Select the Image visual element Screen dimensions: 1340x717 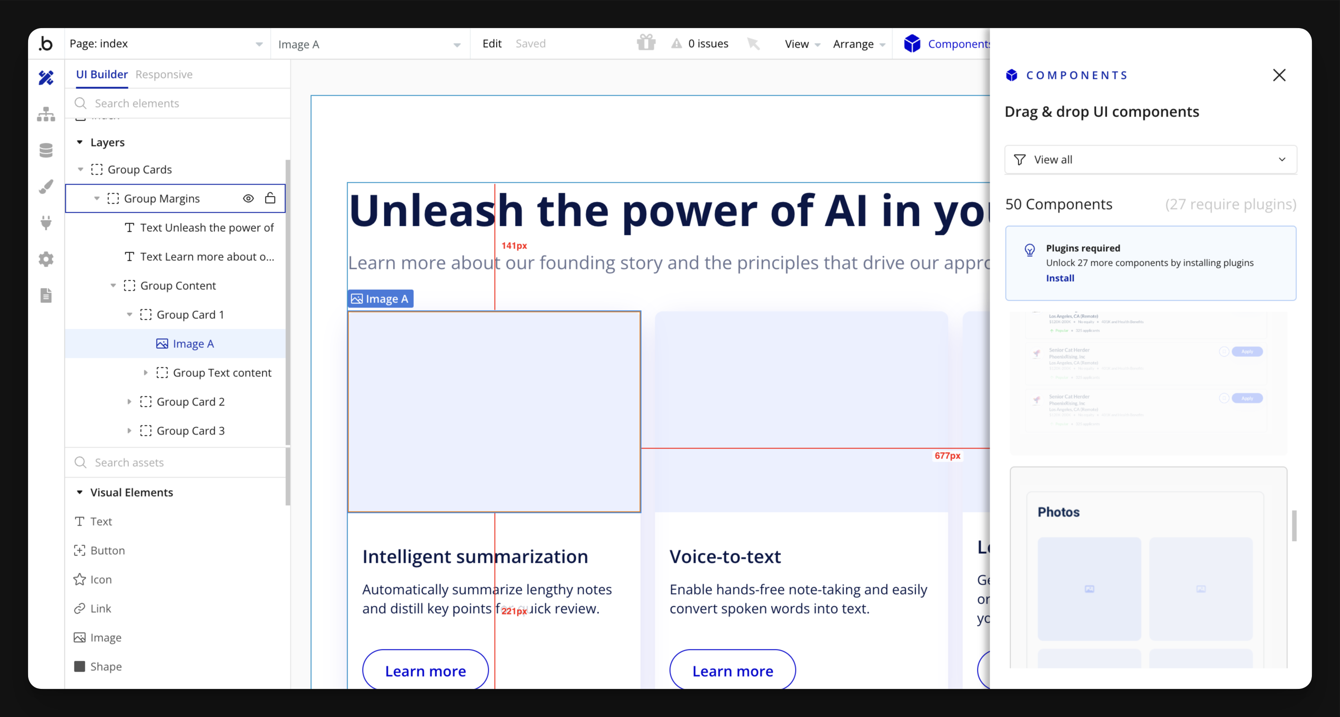click(x=98, y=638)
